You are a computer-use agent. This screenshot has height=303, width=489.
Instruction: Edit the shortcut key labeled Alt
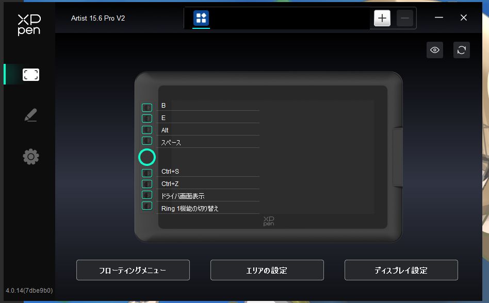(209, 130)
